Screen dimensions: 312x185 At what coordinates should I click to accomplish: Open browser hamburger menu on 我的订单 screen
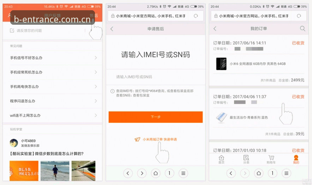tap(286, 173)
